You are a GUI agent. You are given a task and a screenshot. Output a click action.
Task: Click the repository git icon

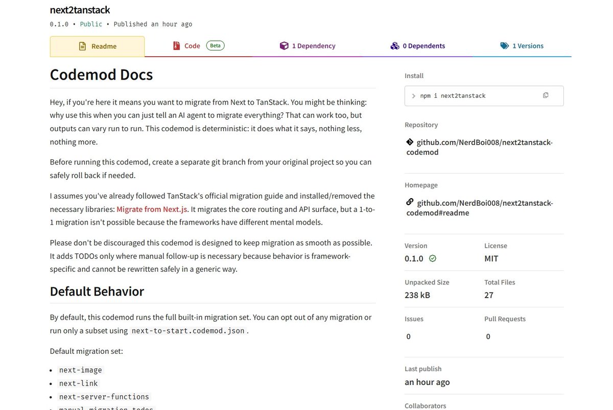tap(410, 142)
